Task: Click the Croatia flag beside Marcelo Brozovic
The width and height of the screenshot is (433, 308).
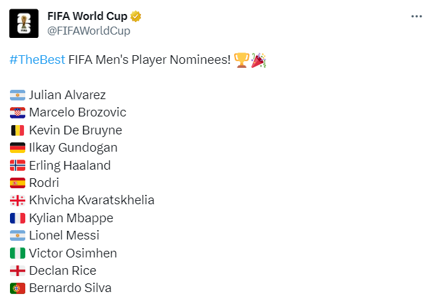Action: click(x=18, y=112)
